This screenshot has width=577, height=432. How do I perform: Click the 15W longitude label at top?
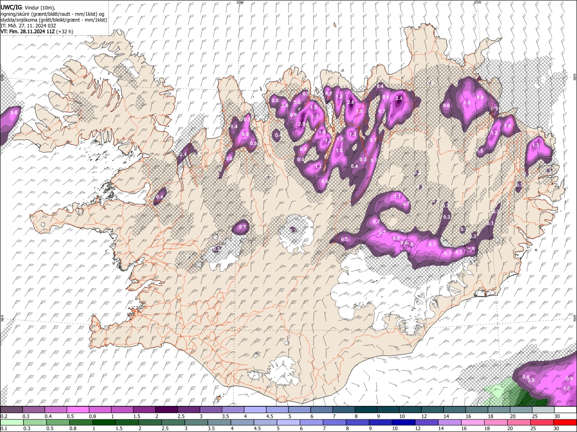(478, 2)
